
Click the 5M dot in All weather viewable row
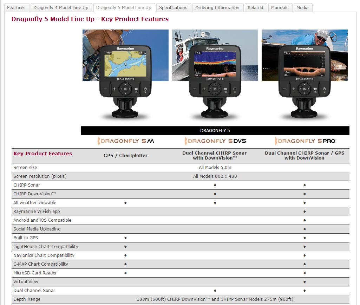tap(125, 203)
